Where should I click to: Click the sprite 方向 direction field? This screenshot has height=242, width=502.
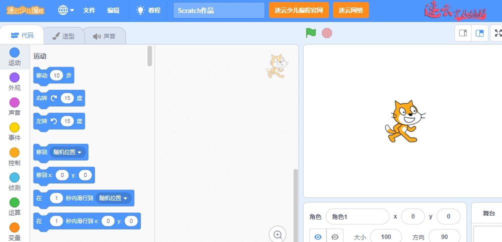[444, 236]
